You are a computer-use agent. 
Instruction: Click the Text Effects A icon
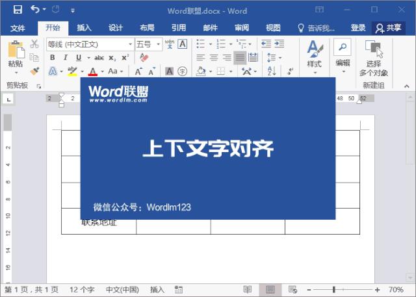(53, 71)
